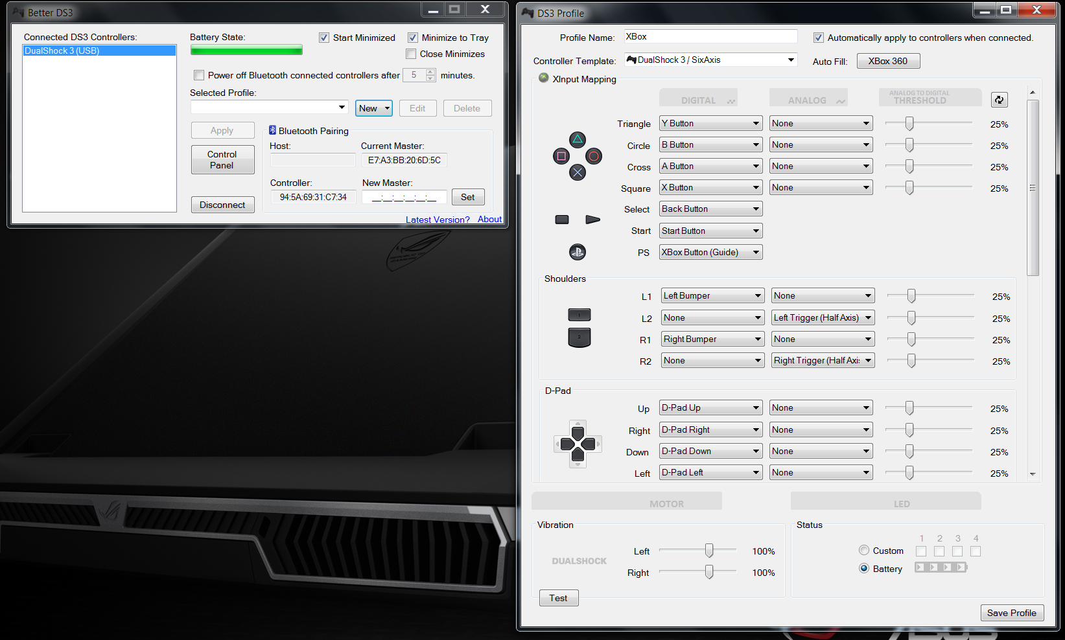Check custom LED box number 4
The height and width of the screenshot is (640, 1065).
[976, 551]
